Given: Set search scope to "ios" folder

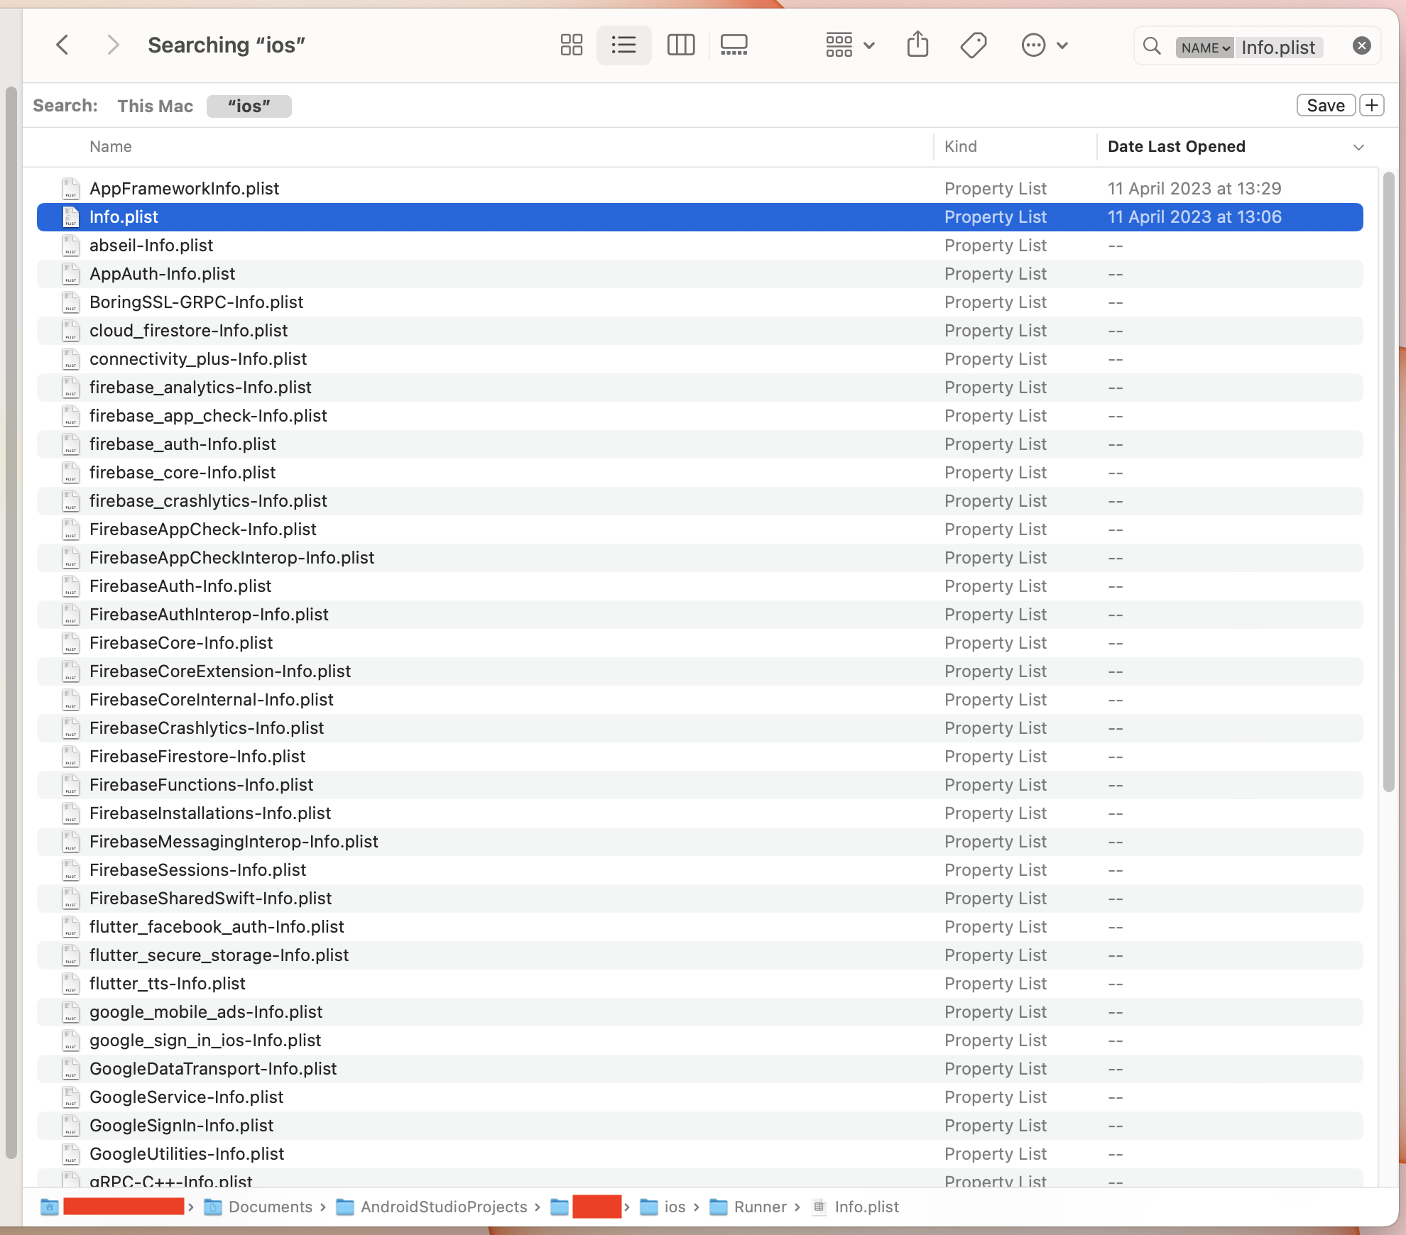Looking at the screenshot, I should (249, 106).
